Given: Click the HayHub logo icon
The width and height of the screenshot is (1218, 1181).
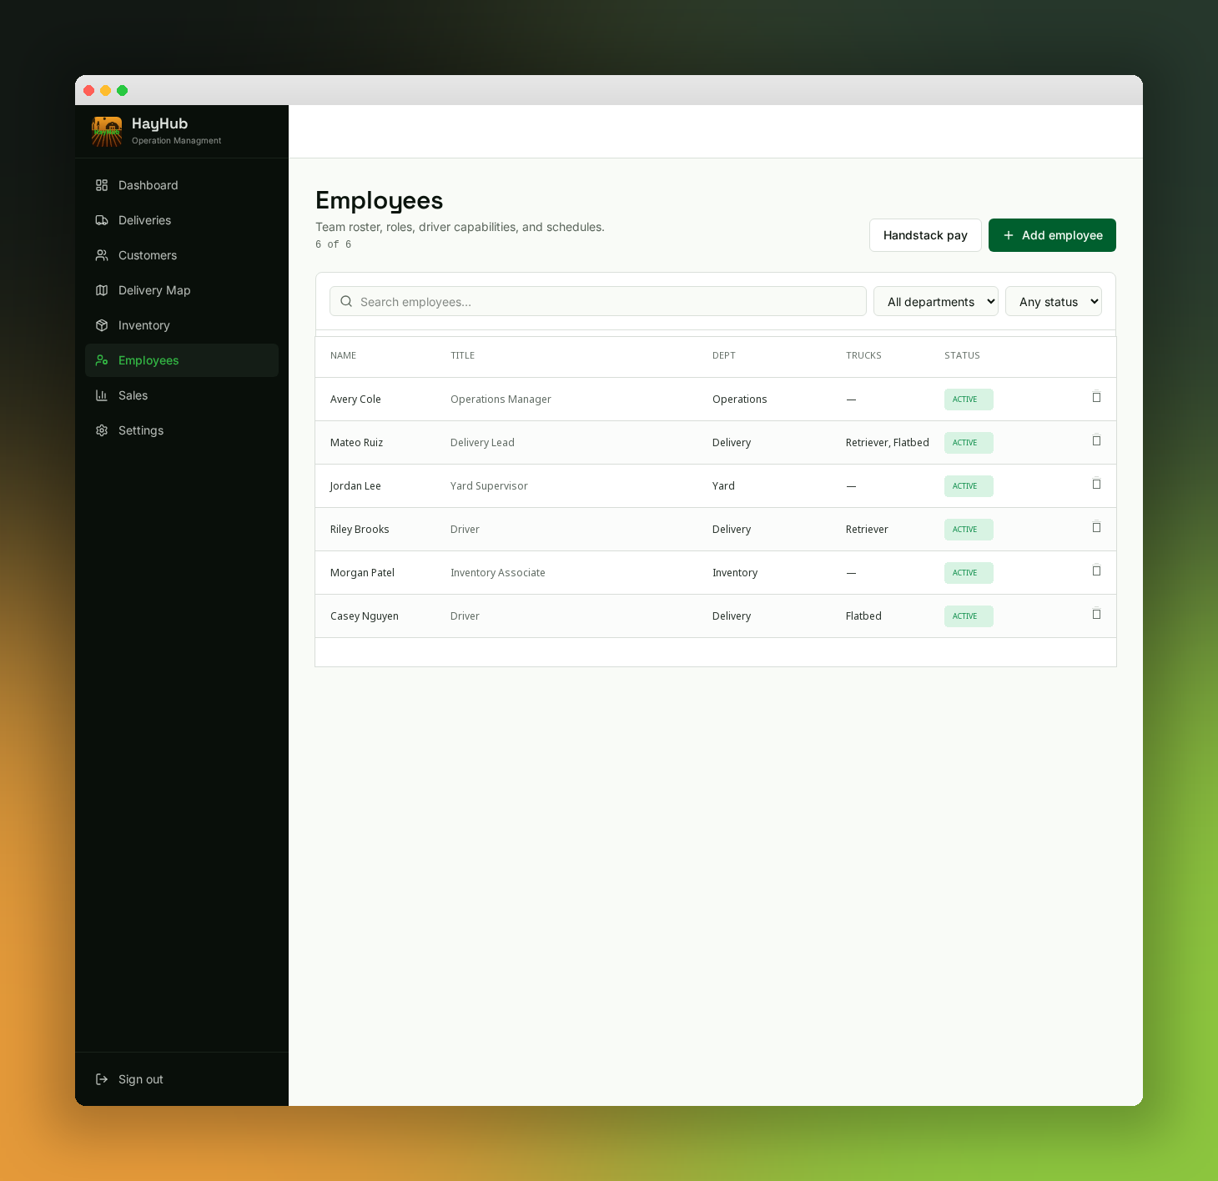Looking at the screenshot, I should pyautogui.click(x=107, y=132).
